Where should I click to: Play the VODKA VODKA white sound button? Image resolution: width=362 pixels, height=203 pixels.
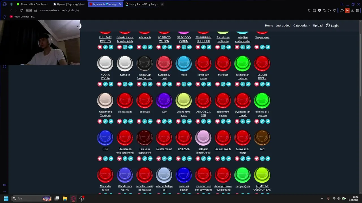(x=105, y=63)
